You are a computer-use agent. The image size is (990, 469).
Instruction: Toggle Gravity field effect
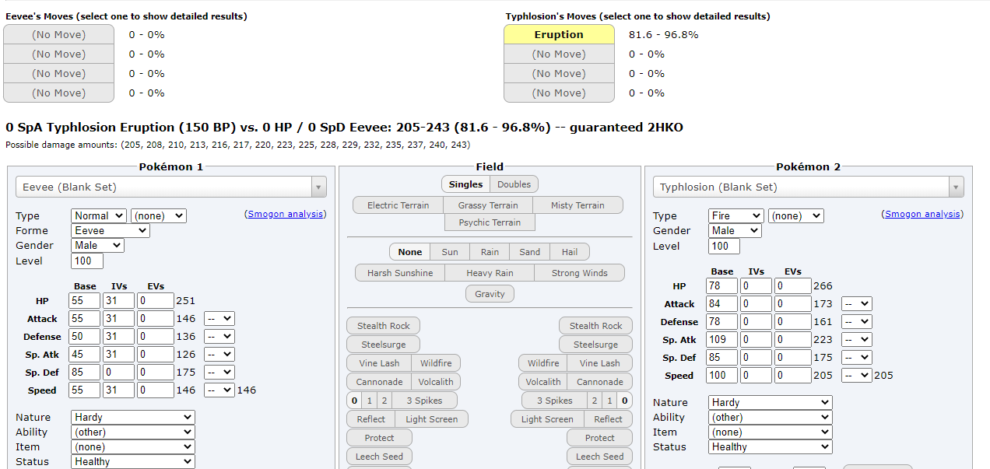tap(490, 294)
